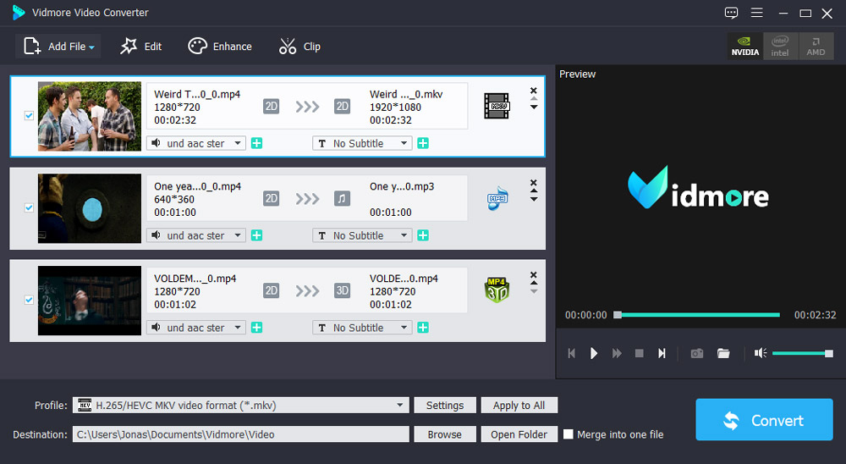
Task: Open the Profile format dropdown
Action: (240, 405)
